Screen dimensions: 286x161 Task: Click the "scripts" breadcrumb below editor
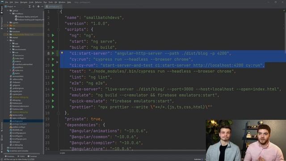point(63,153)
